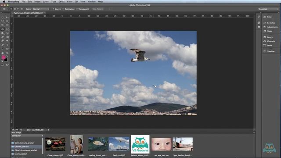Select the Gradient tool
Viewport: 281px width, 158px height.
tap(7, 37)
